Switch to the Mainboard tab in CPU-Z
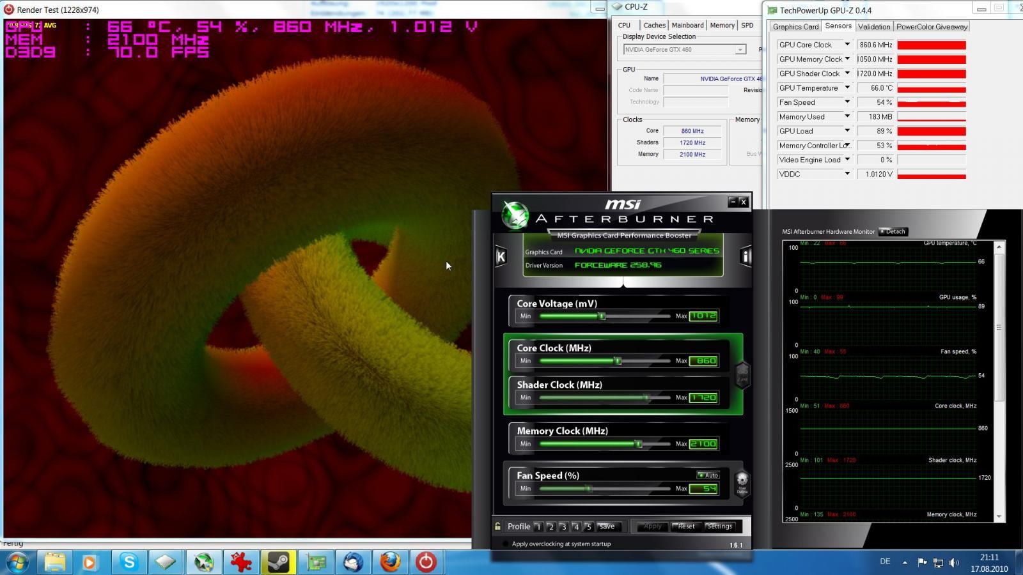 [x=687, y=26]
